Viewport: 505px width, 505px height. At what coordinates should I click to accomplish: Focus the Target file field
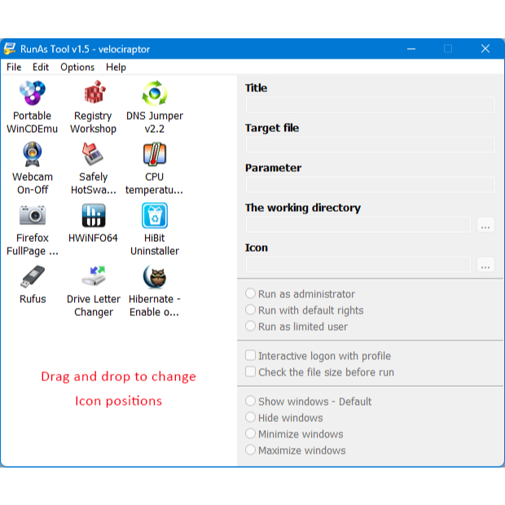tap(371, 145)
